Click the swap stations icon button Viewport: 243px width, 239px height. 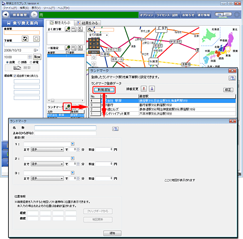click(x=25, y=38)
